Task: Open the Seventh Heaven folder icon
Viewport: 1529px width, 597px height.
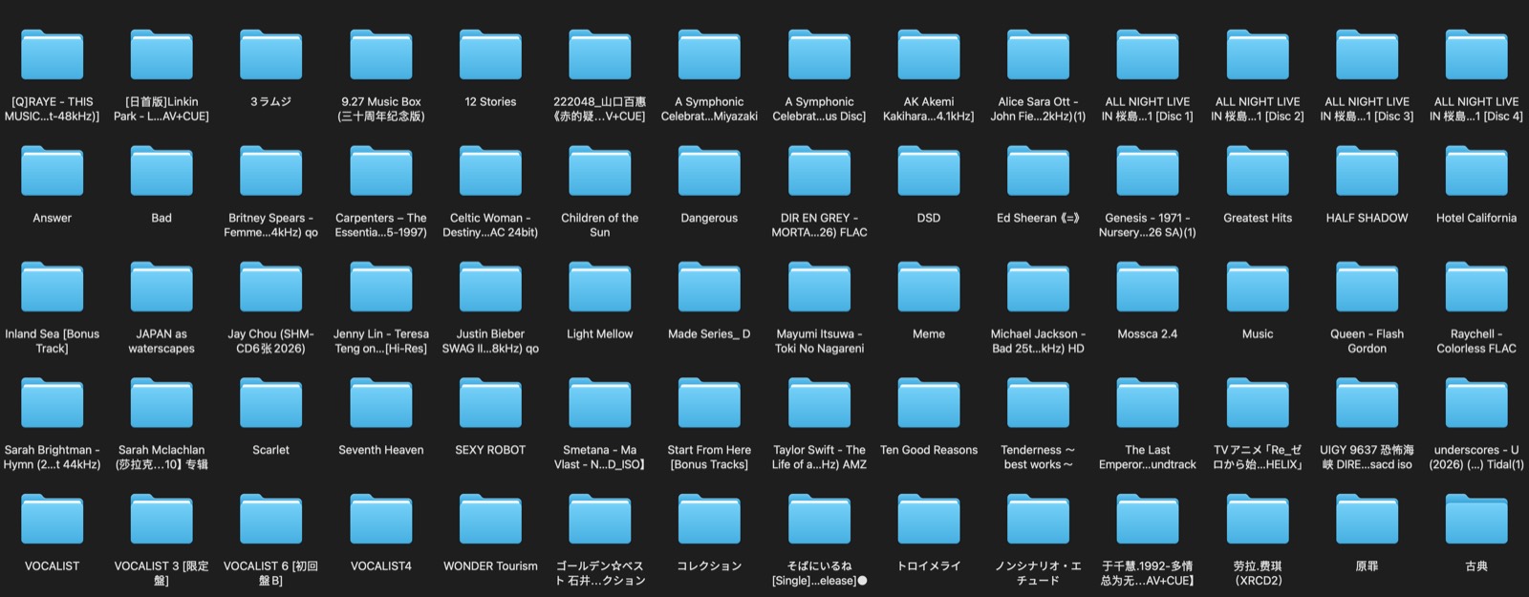Action: click(381, 403)
